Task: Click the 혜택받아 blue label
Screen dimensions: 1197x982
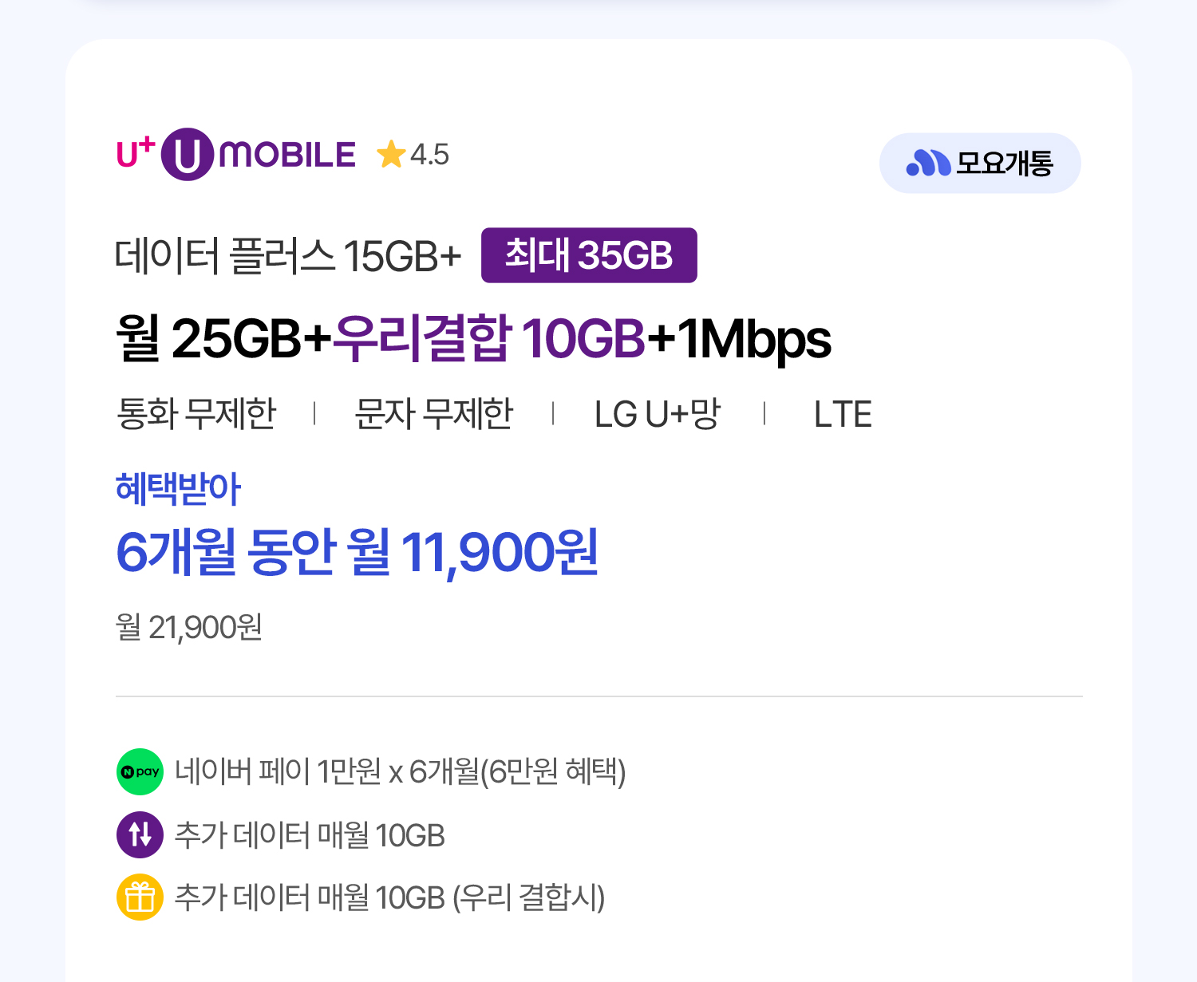Action: (178, 488)
